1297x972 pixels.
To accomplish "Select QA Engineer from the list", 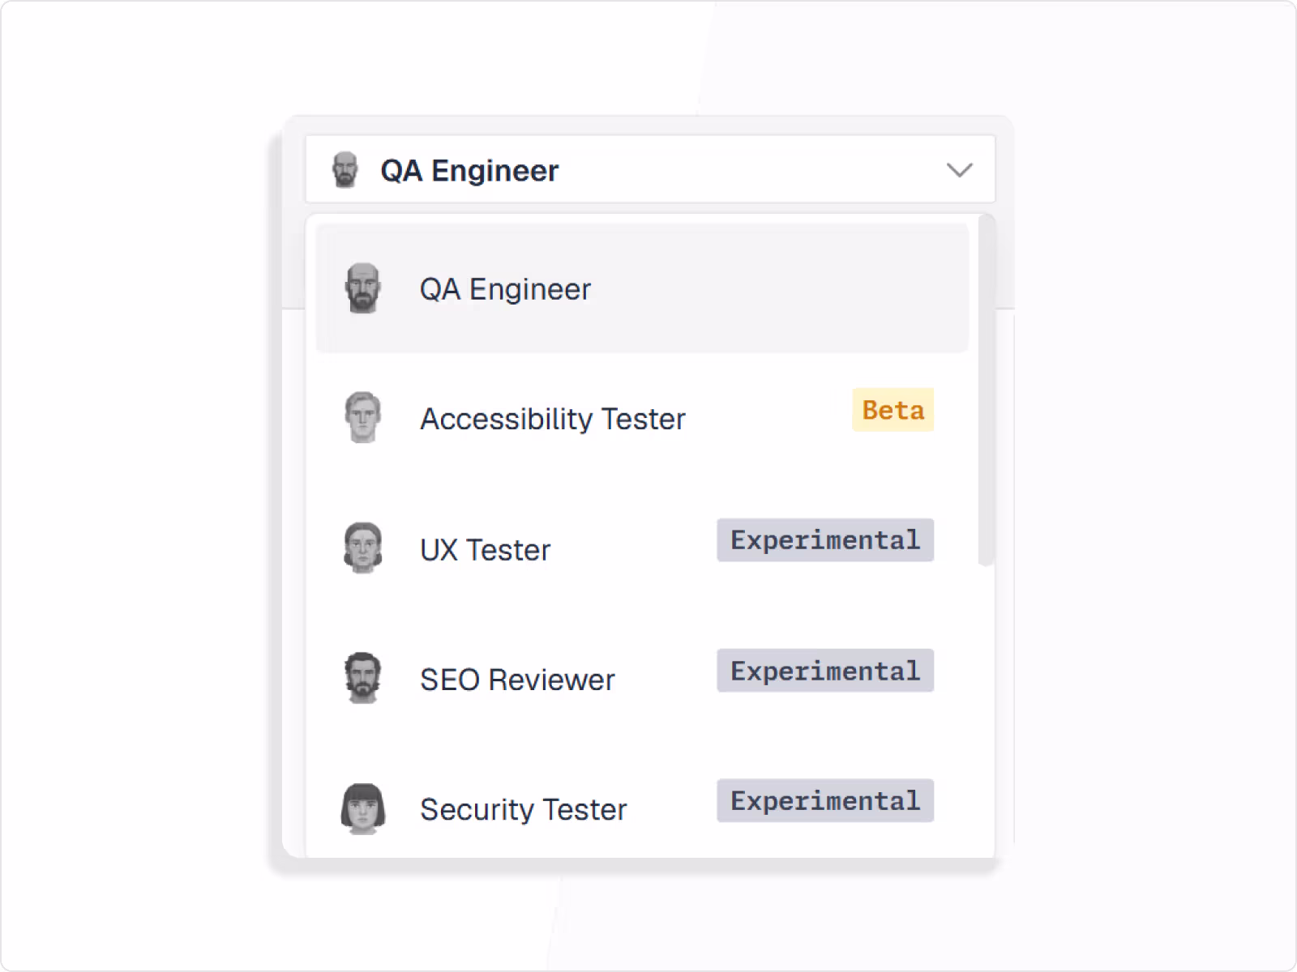I will pyautogui.click(x=642, y=288).
